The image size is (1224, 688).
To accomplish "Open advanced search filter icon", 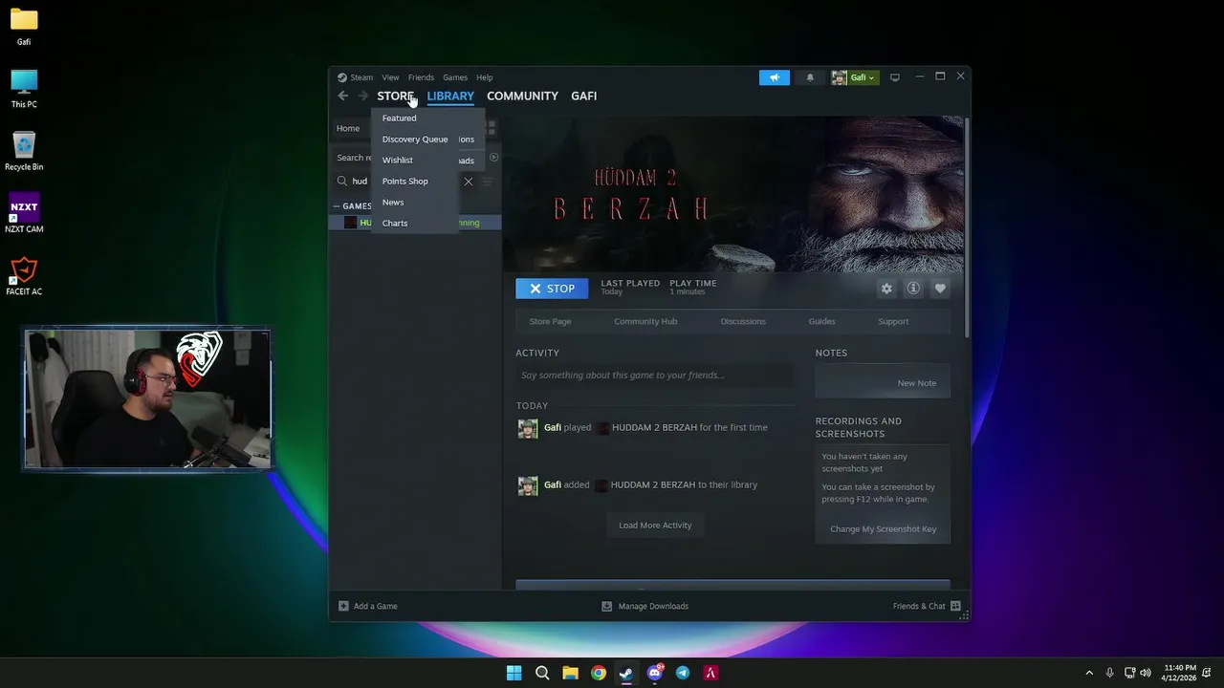I will (488, 182).
